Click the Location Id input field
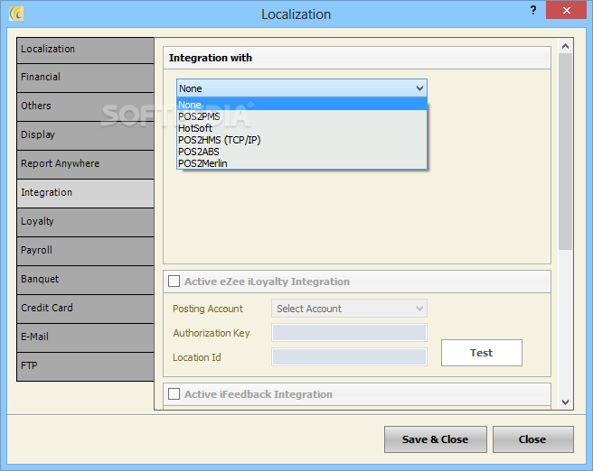The height and width of the screenshot is (471, 593). [x=349, y=356]
